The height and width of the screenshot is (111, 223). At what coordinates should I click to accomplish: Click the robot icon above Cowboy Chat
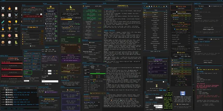point(183,93)
